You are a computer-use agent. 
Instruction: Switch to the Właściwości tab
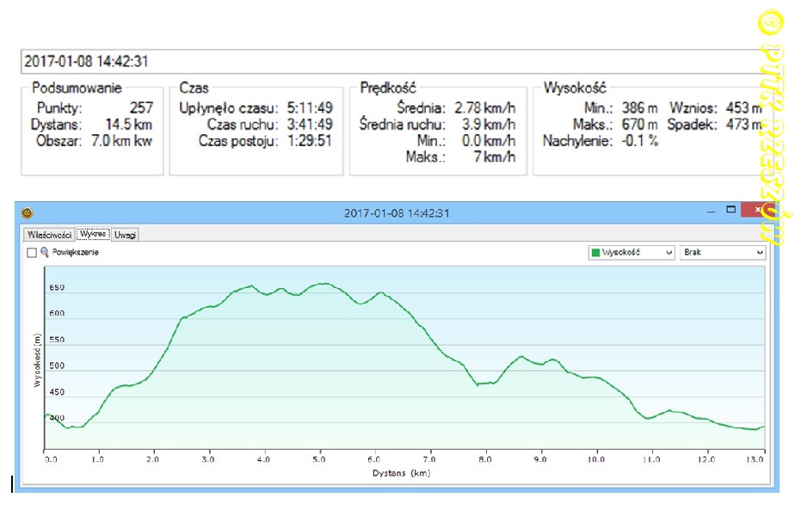click(48, 234)
